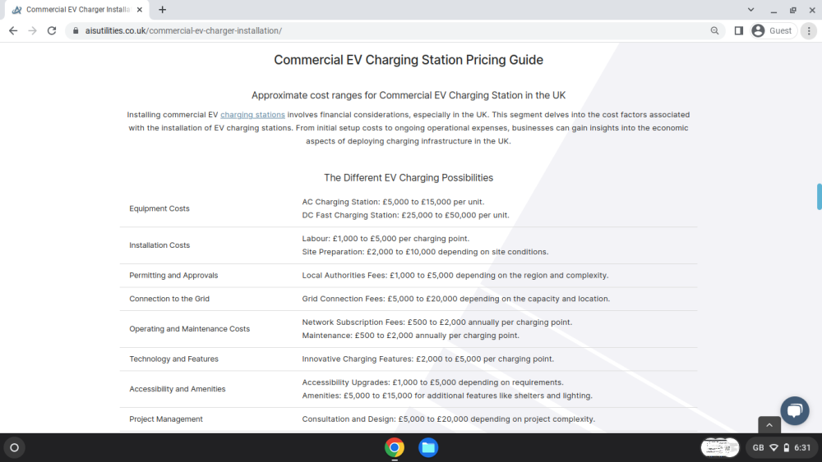
Task: Click the back-to-top arrow button
Action: tap(769, 425)
